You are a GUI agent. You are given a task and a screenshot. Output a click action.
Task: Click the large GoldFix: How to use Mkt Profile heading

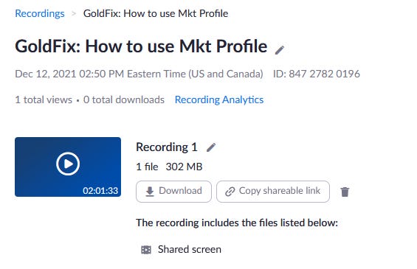(x=141, y=46)
